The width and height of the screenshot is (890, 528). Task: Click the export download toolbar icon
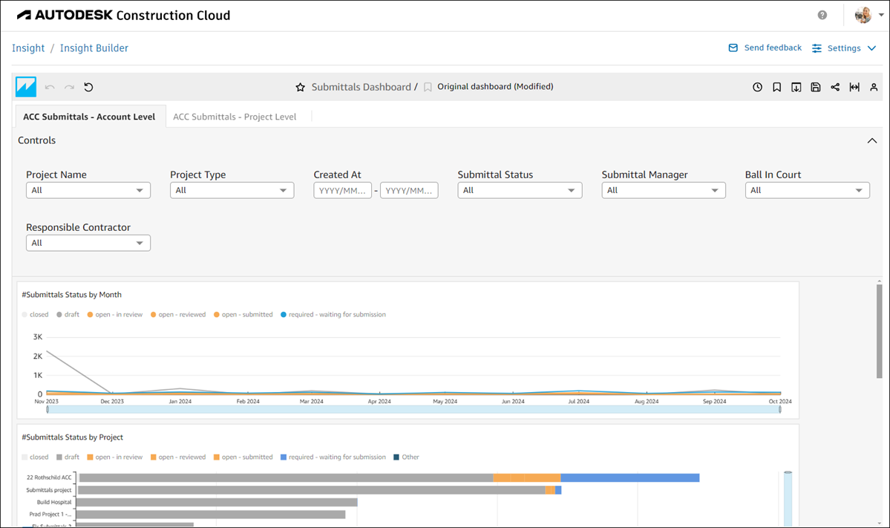(x=796, y=87)
